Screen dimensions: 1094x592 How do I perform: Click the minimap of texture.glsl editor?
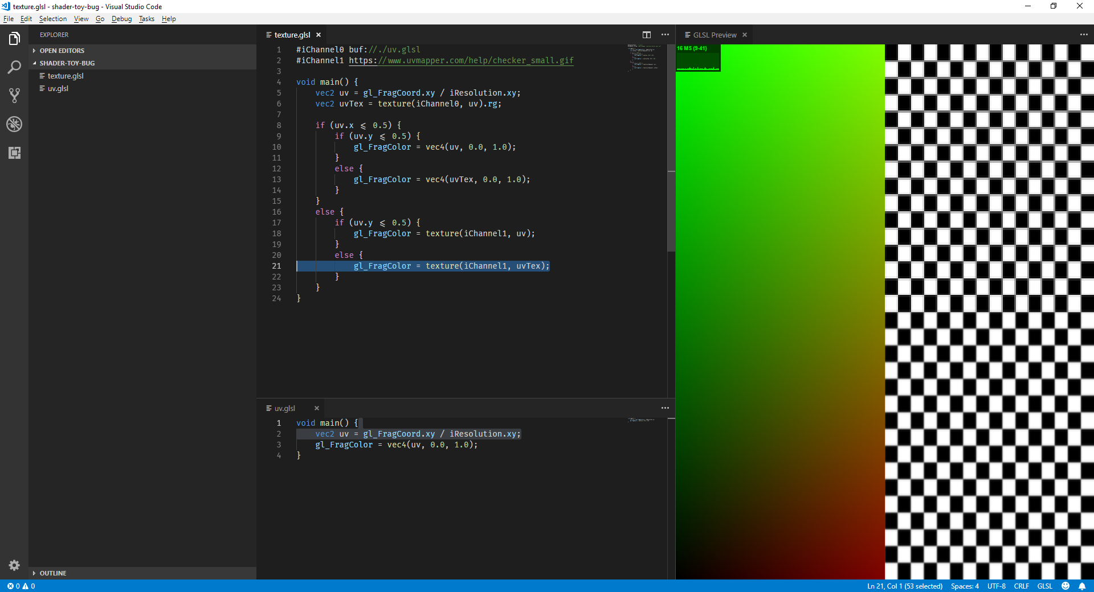[x=644, y=57]
